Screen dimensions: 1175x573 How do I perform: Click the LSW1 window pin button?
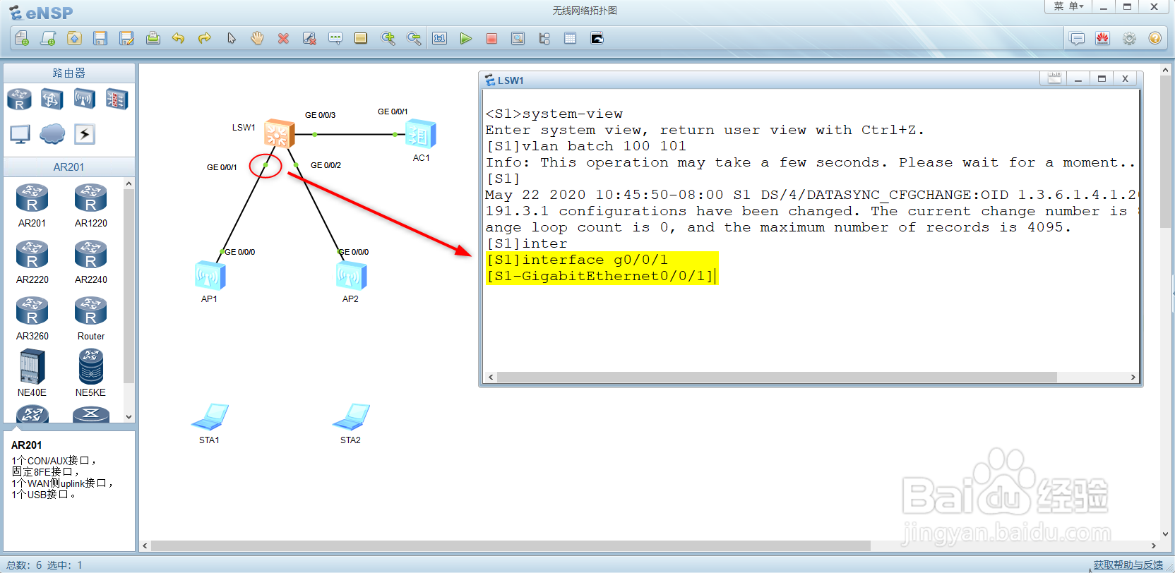1054,78
